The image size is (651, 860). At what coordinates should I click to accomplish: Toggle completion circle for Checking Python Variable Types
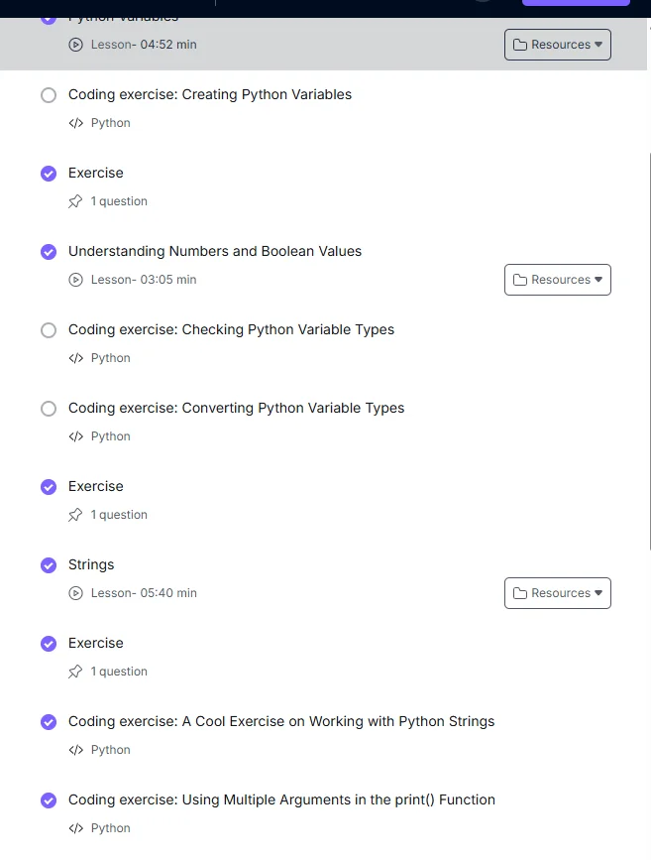49,330
